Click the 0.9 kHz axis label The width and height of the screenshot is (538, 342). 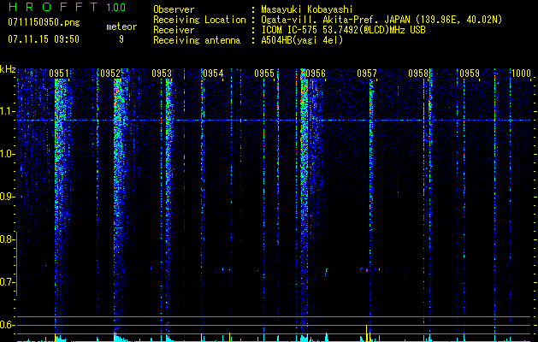7,197
